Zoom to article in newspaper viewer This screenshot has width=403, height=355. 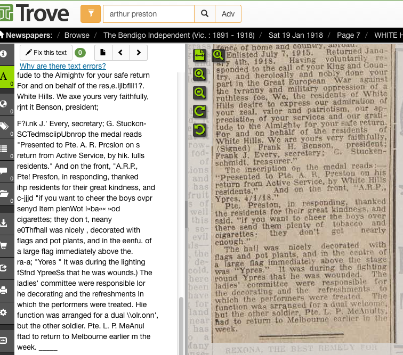pyautogui.click(x=218, y=55)
